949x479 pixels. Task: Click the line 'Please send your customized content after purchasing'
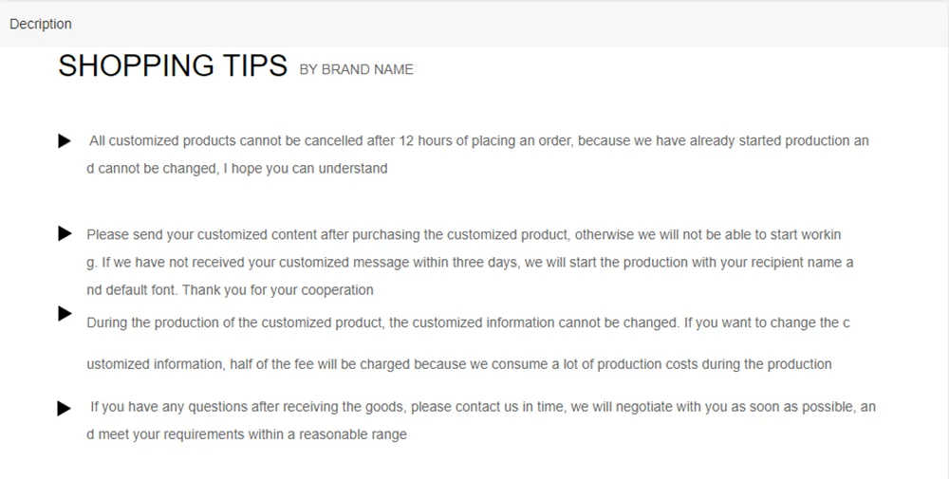464,234
